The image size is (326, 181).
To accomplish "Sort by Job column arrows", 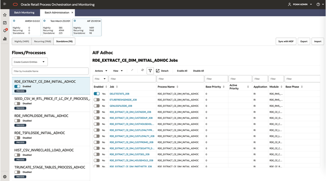I will coord(117,87).
